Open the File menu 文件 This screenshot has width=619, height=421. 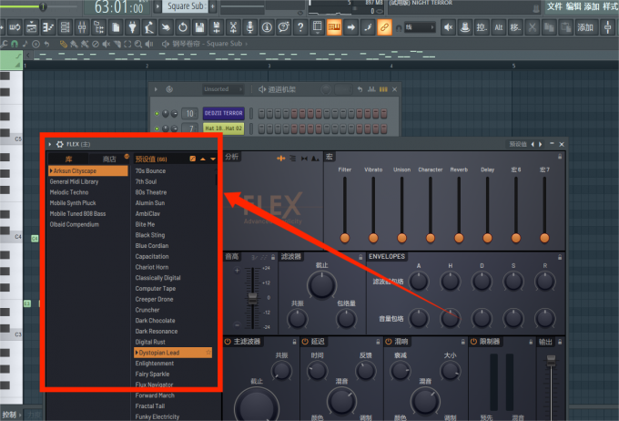(x=554, y=6)
